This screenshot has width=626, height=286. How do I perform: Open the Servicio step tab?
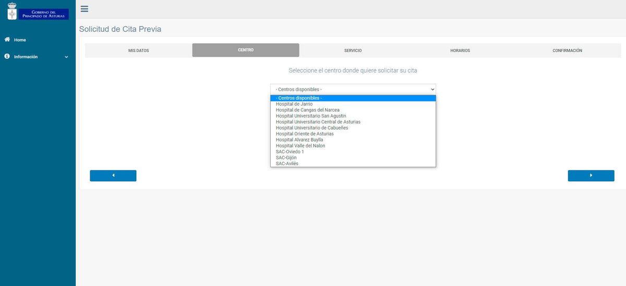coord(353,51)
